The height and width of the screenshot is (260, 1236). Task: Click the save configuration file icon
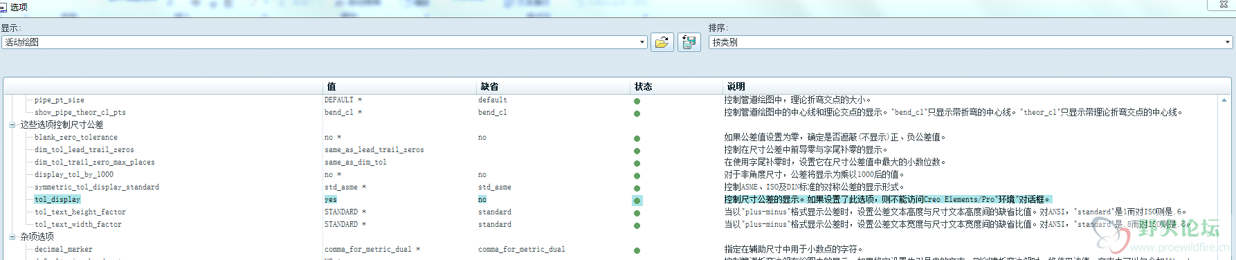(x=689, y=42)
